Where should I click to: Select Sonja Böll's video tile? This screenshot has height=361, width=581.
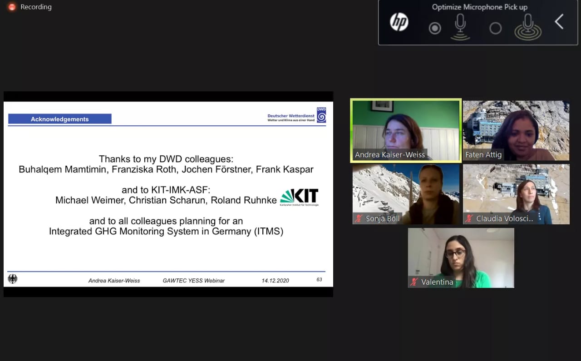[x=406, y=194]
